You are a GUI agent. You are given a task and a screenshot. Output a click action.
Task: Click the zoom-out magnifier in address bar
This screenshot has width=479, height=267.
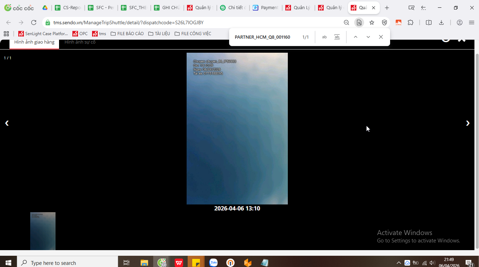pyautogui.click(x=347, y=22)
